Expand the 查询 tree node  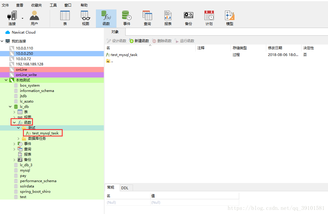pos(14,149)
